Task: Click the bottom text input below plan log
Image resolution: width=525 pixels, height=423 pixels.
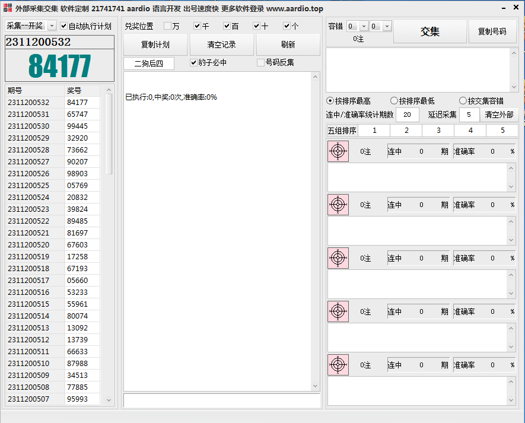Action: click(222, 400)
